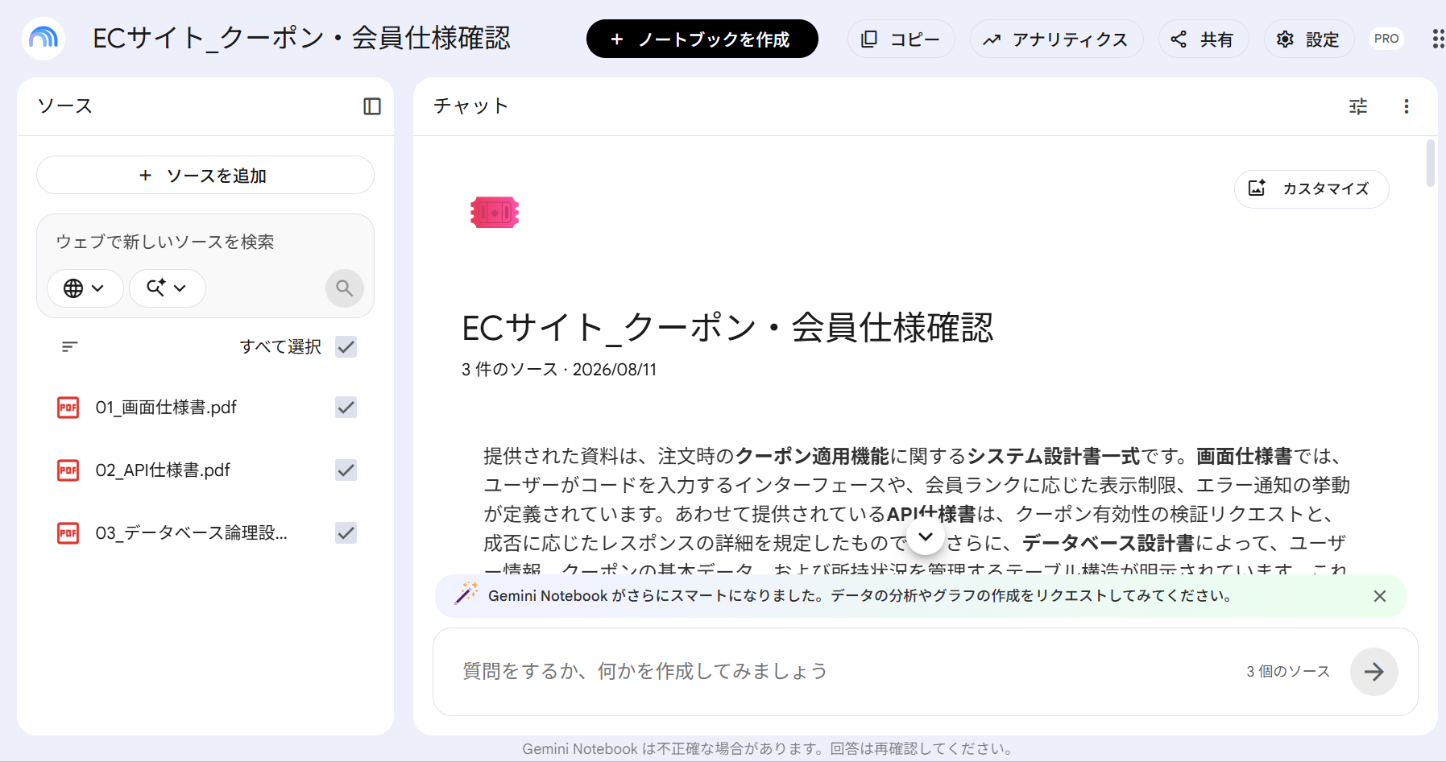
Task: Open the search mode sparkle dropdown
Action: [167, 288]
